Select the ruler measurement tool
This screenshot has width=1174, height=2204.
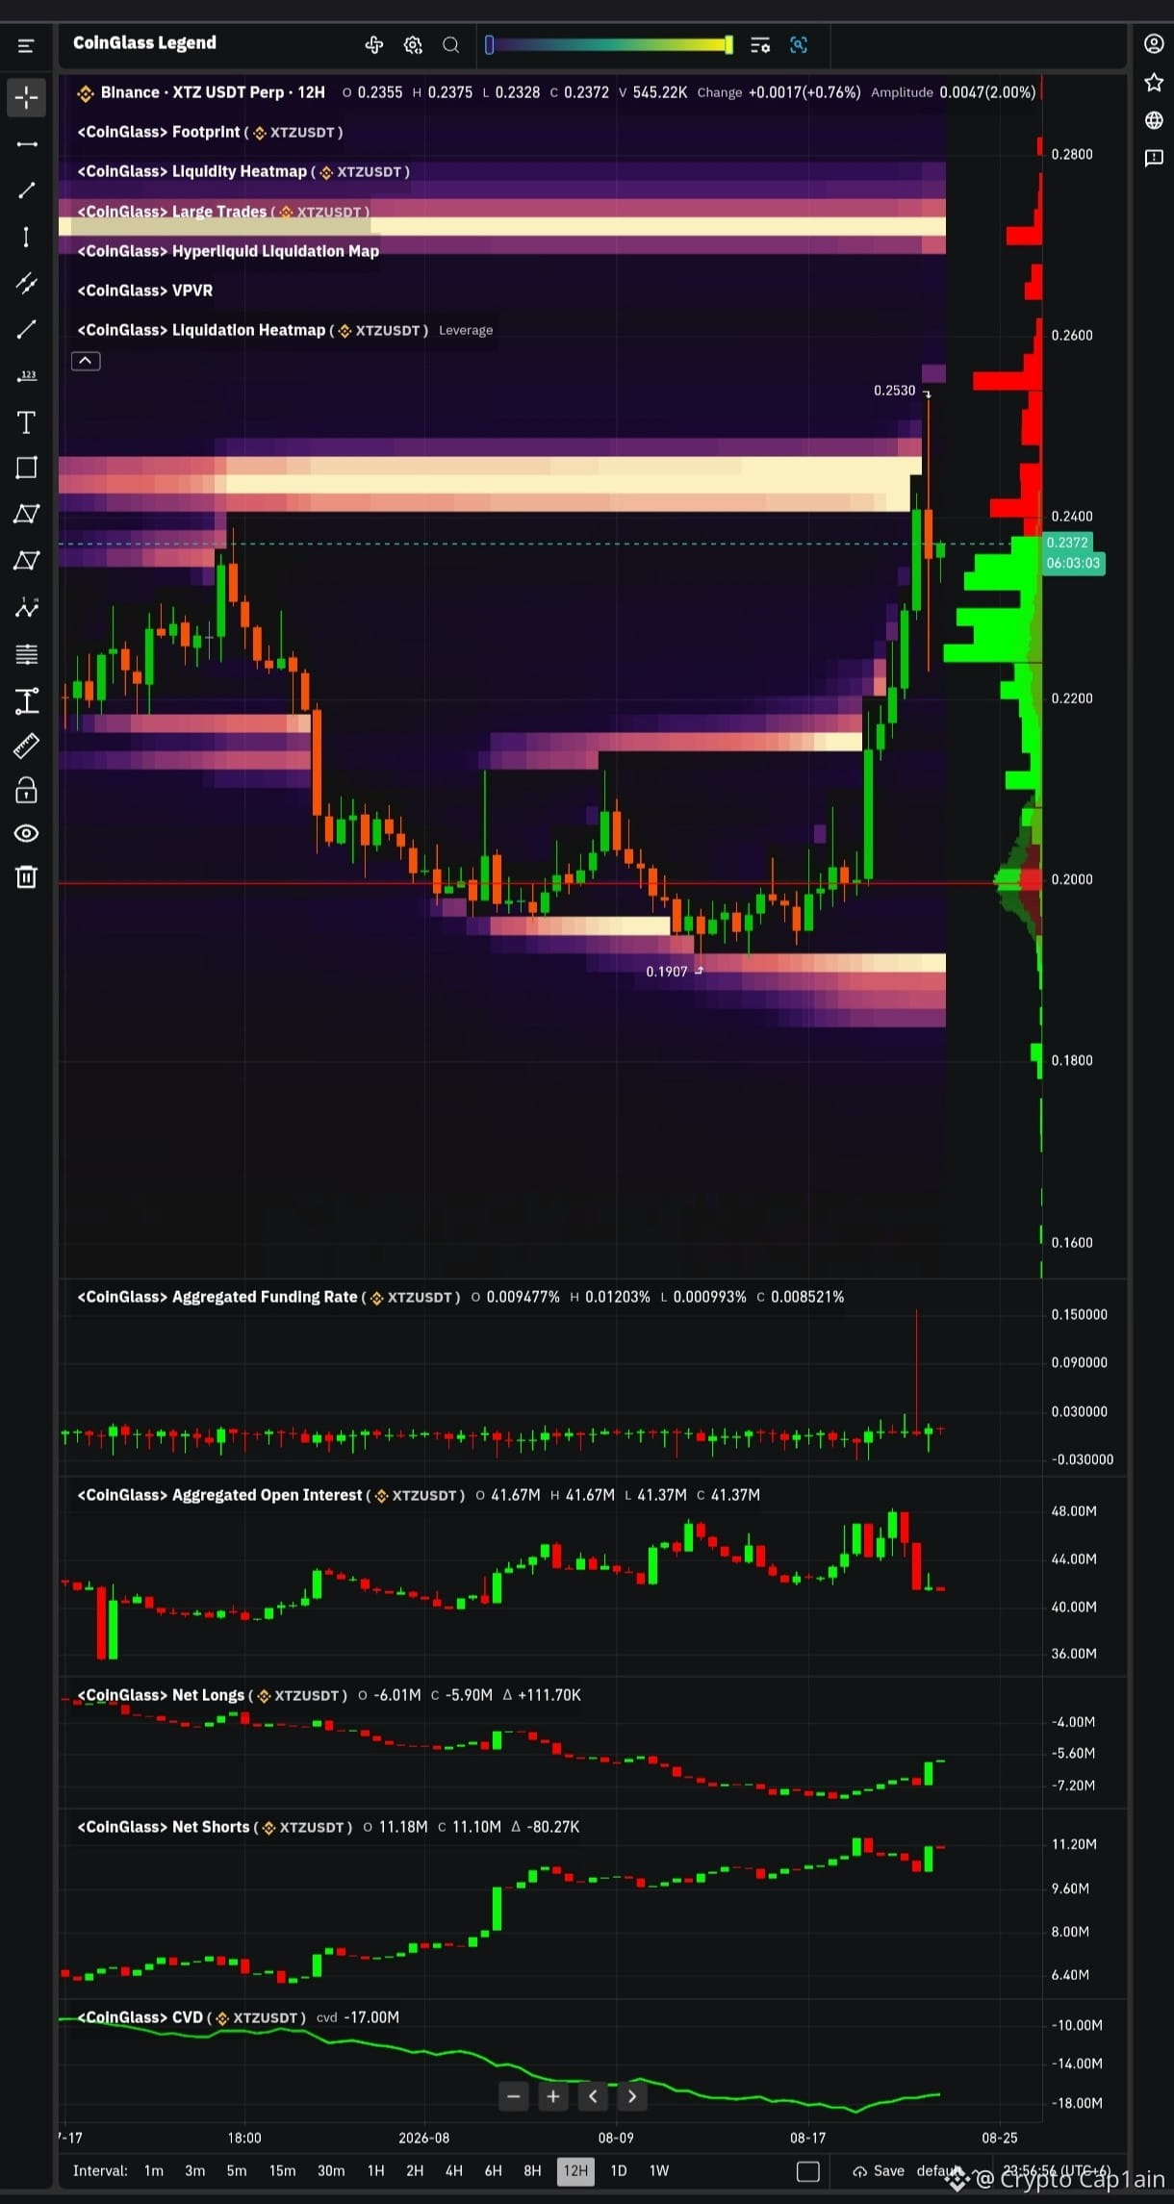tap(26, 746)
